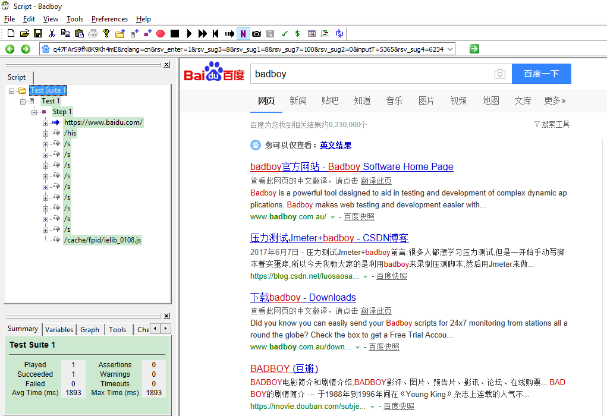Open 搜索工具 search tools filter
The height and width of the screenshot is (416, 607).
coord(551,125)
